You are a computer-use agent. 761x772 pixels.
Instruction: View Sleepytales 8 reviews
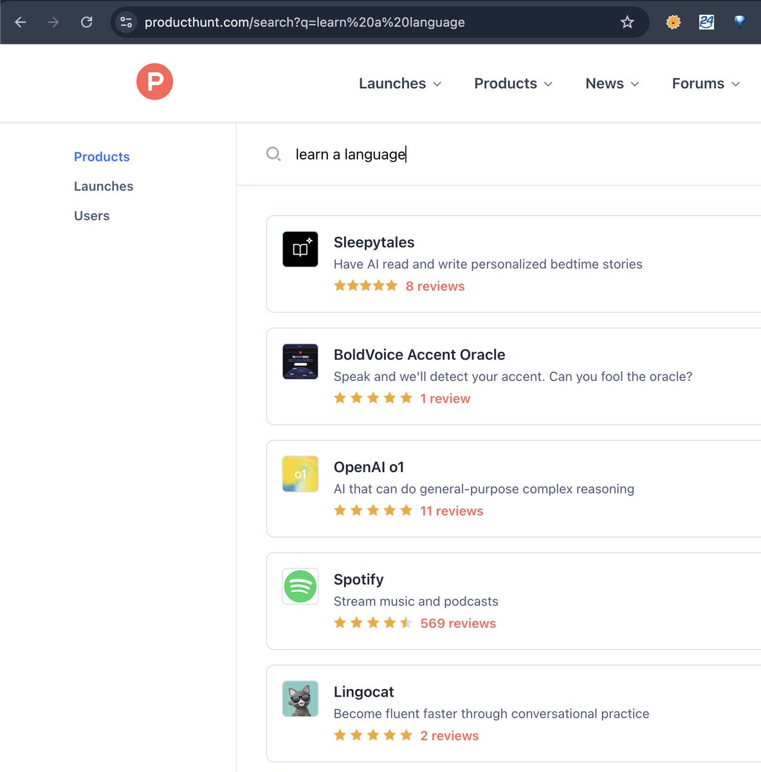tap(435, 286)
